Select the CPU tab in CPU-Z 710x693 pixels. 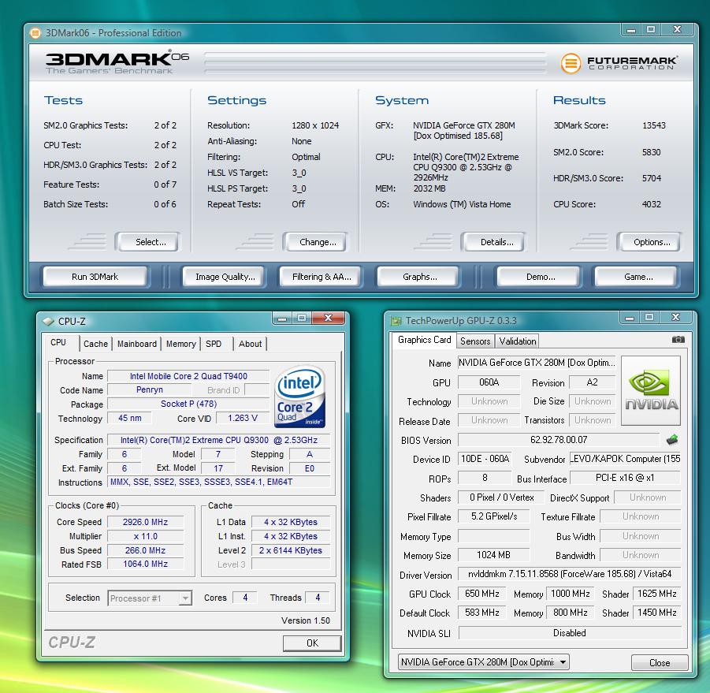[60, 342]
